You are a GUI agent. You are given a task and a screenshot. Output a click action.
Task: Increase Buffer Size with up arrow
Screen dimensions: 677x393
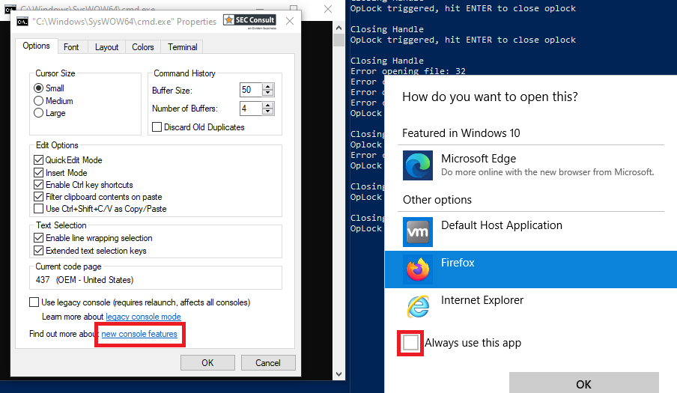click(268, 86)
